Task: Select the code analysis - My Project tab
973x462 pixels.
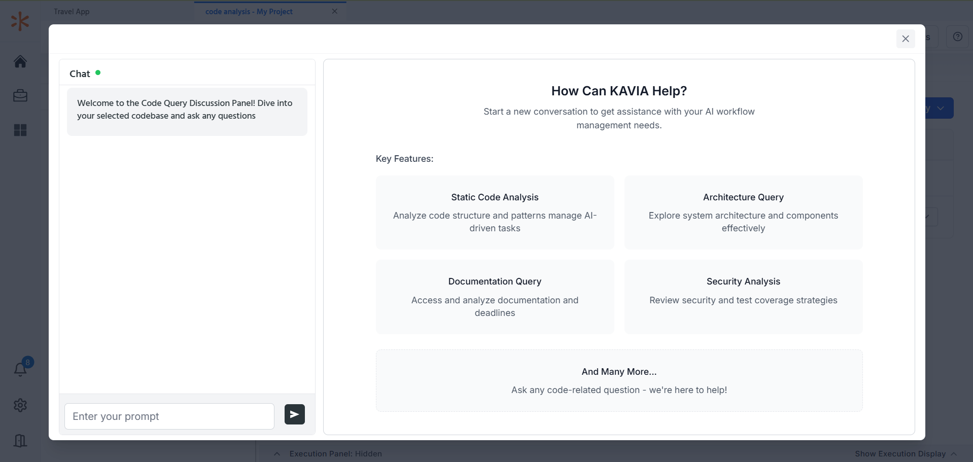Action: [249, 12]
